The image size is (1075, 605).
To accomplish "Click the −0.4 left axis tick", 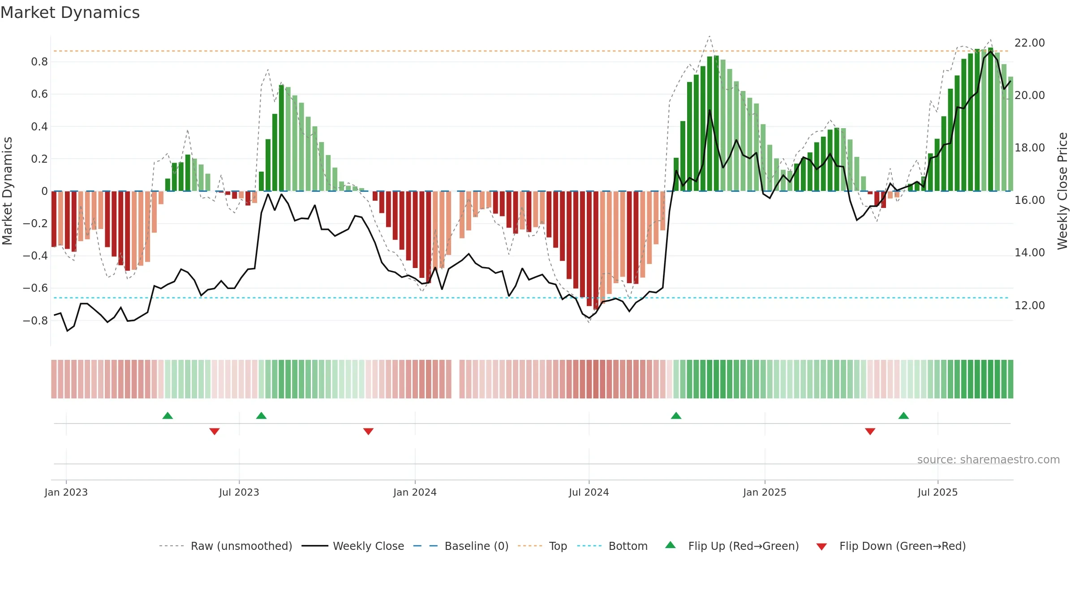I will coord(35,256).
